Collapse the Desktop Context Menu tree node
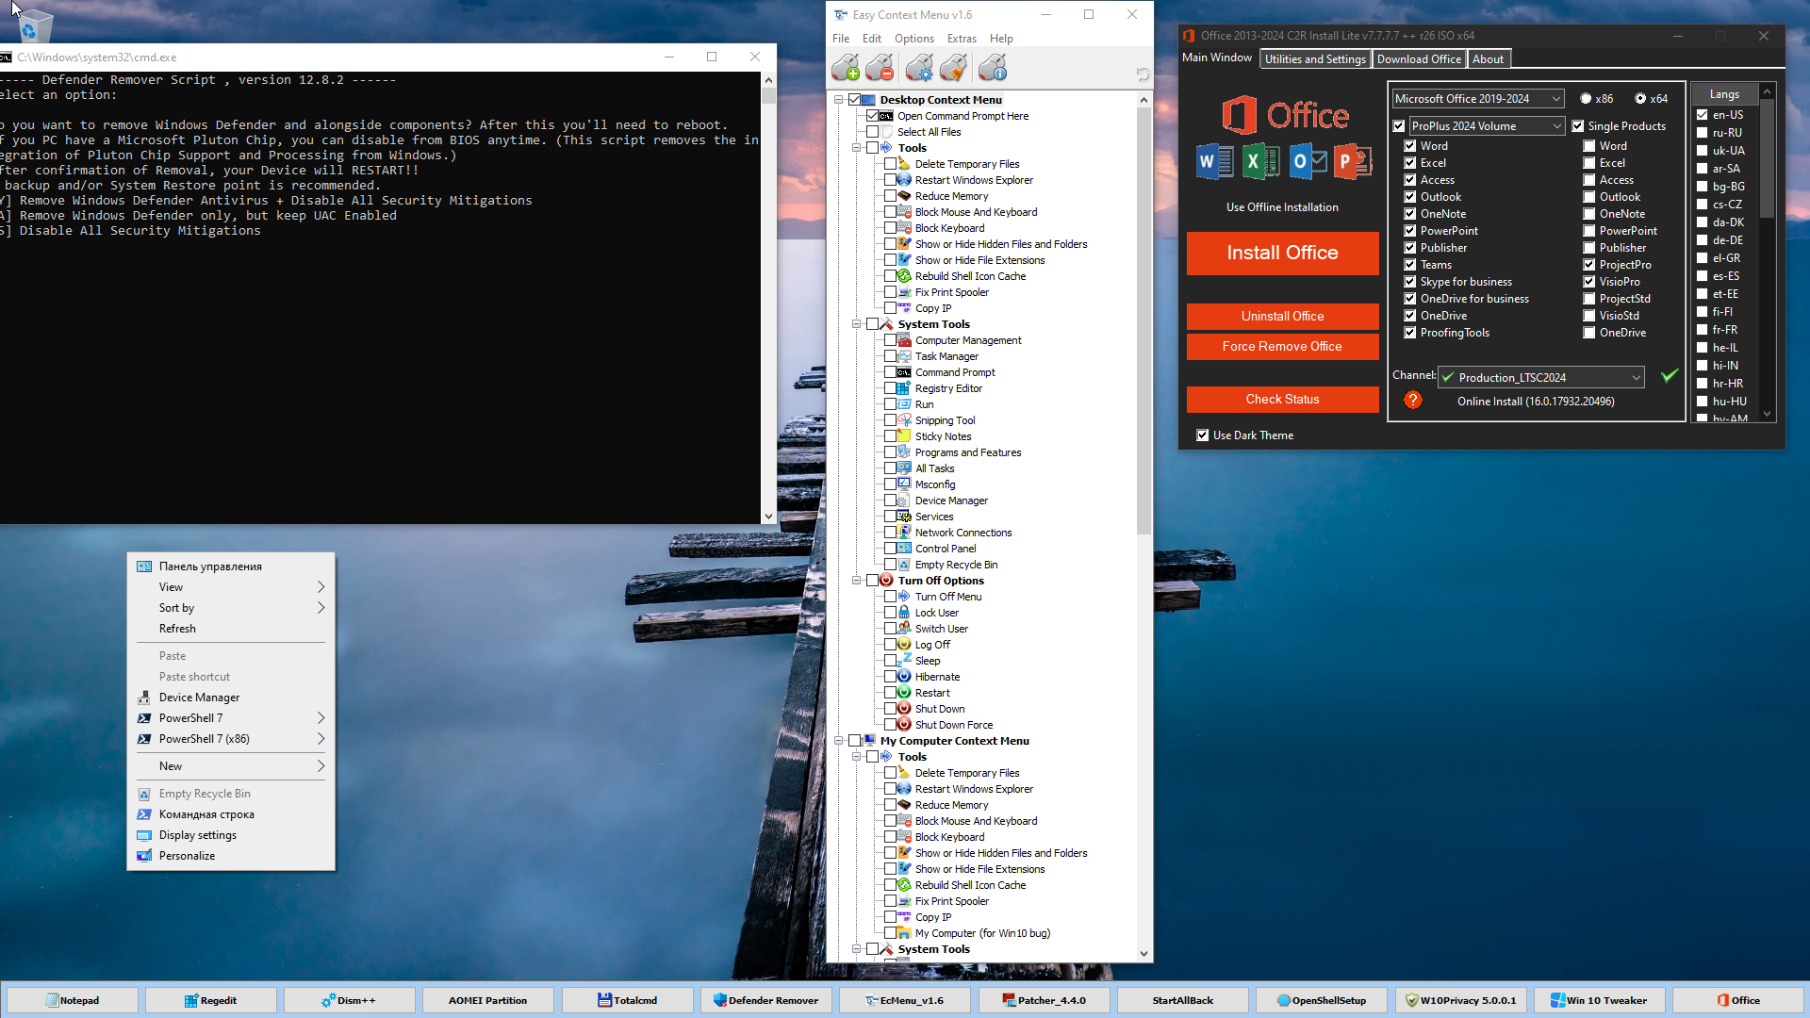The image size is (1810, 1018). 838,100
